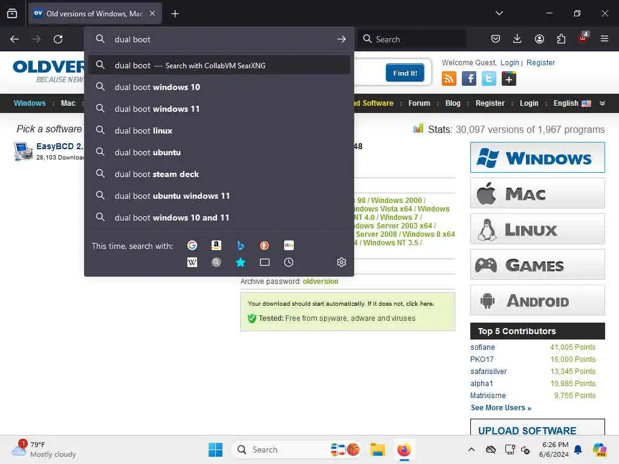
Task: Show hidden system tray icons
Action: point(472,449)
